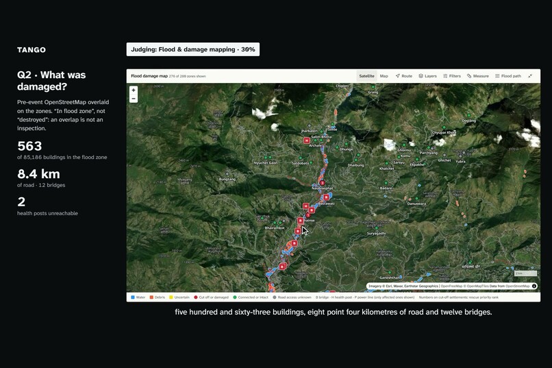This screenshot has height=368, width=552.
Task: Click the yellow Uncertain legend swatch
Action: click(x=171, y=297)
